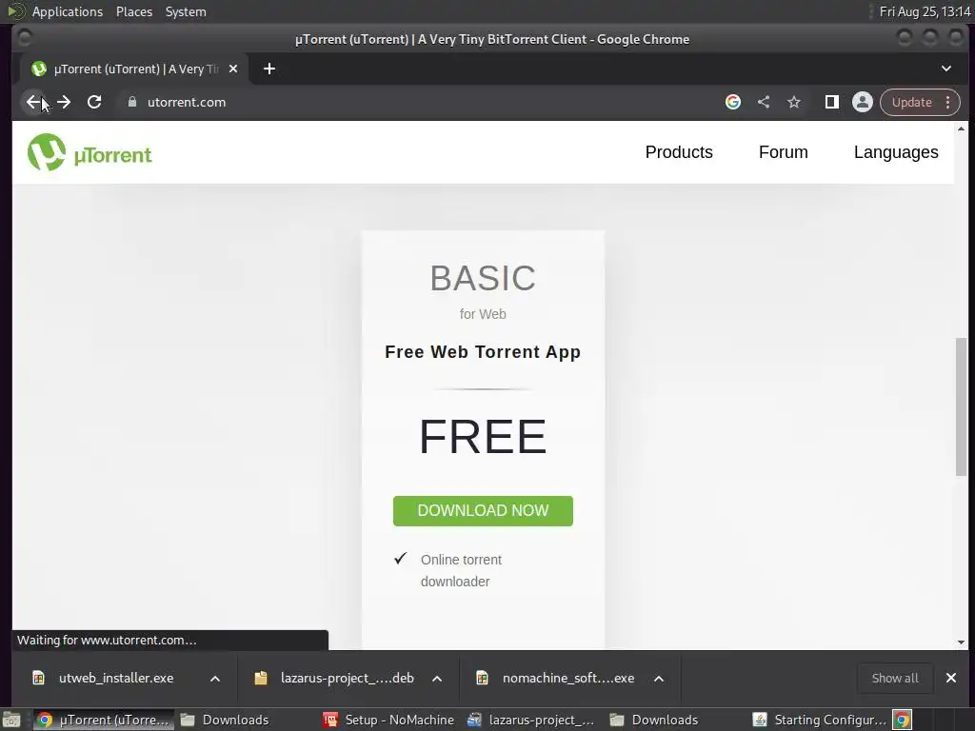Viewport: 975px width, 731px height.
Task: Close the downloads bar
Action: pos(951,678)
